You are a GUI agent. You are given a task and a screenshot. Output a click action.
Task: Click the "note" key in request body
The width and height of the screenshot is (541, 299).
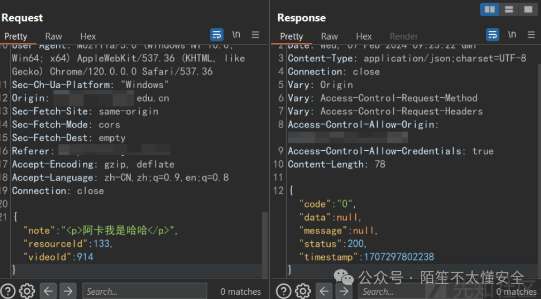coord(39,231)
